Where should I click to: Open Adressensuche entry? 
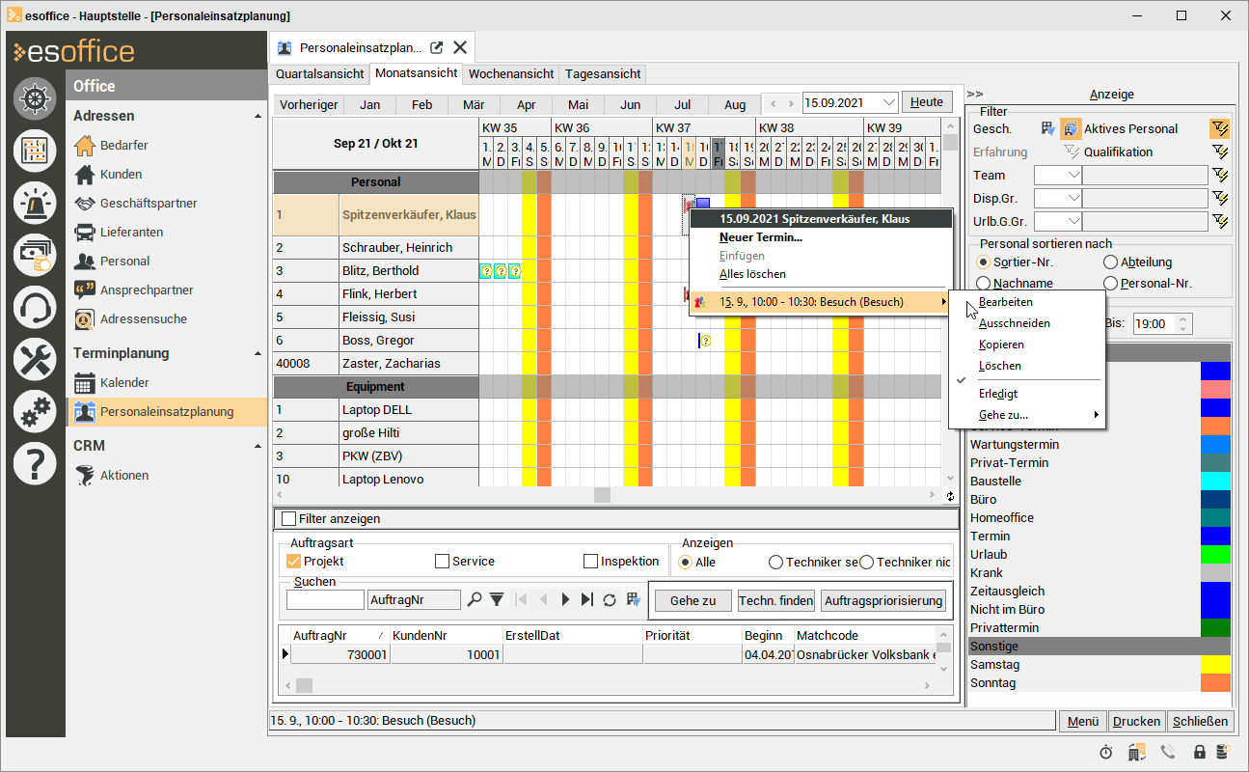pyautogui.click(x=143, y=318)
